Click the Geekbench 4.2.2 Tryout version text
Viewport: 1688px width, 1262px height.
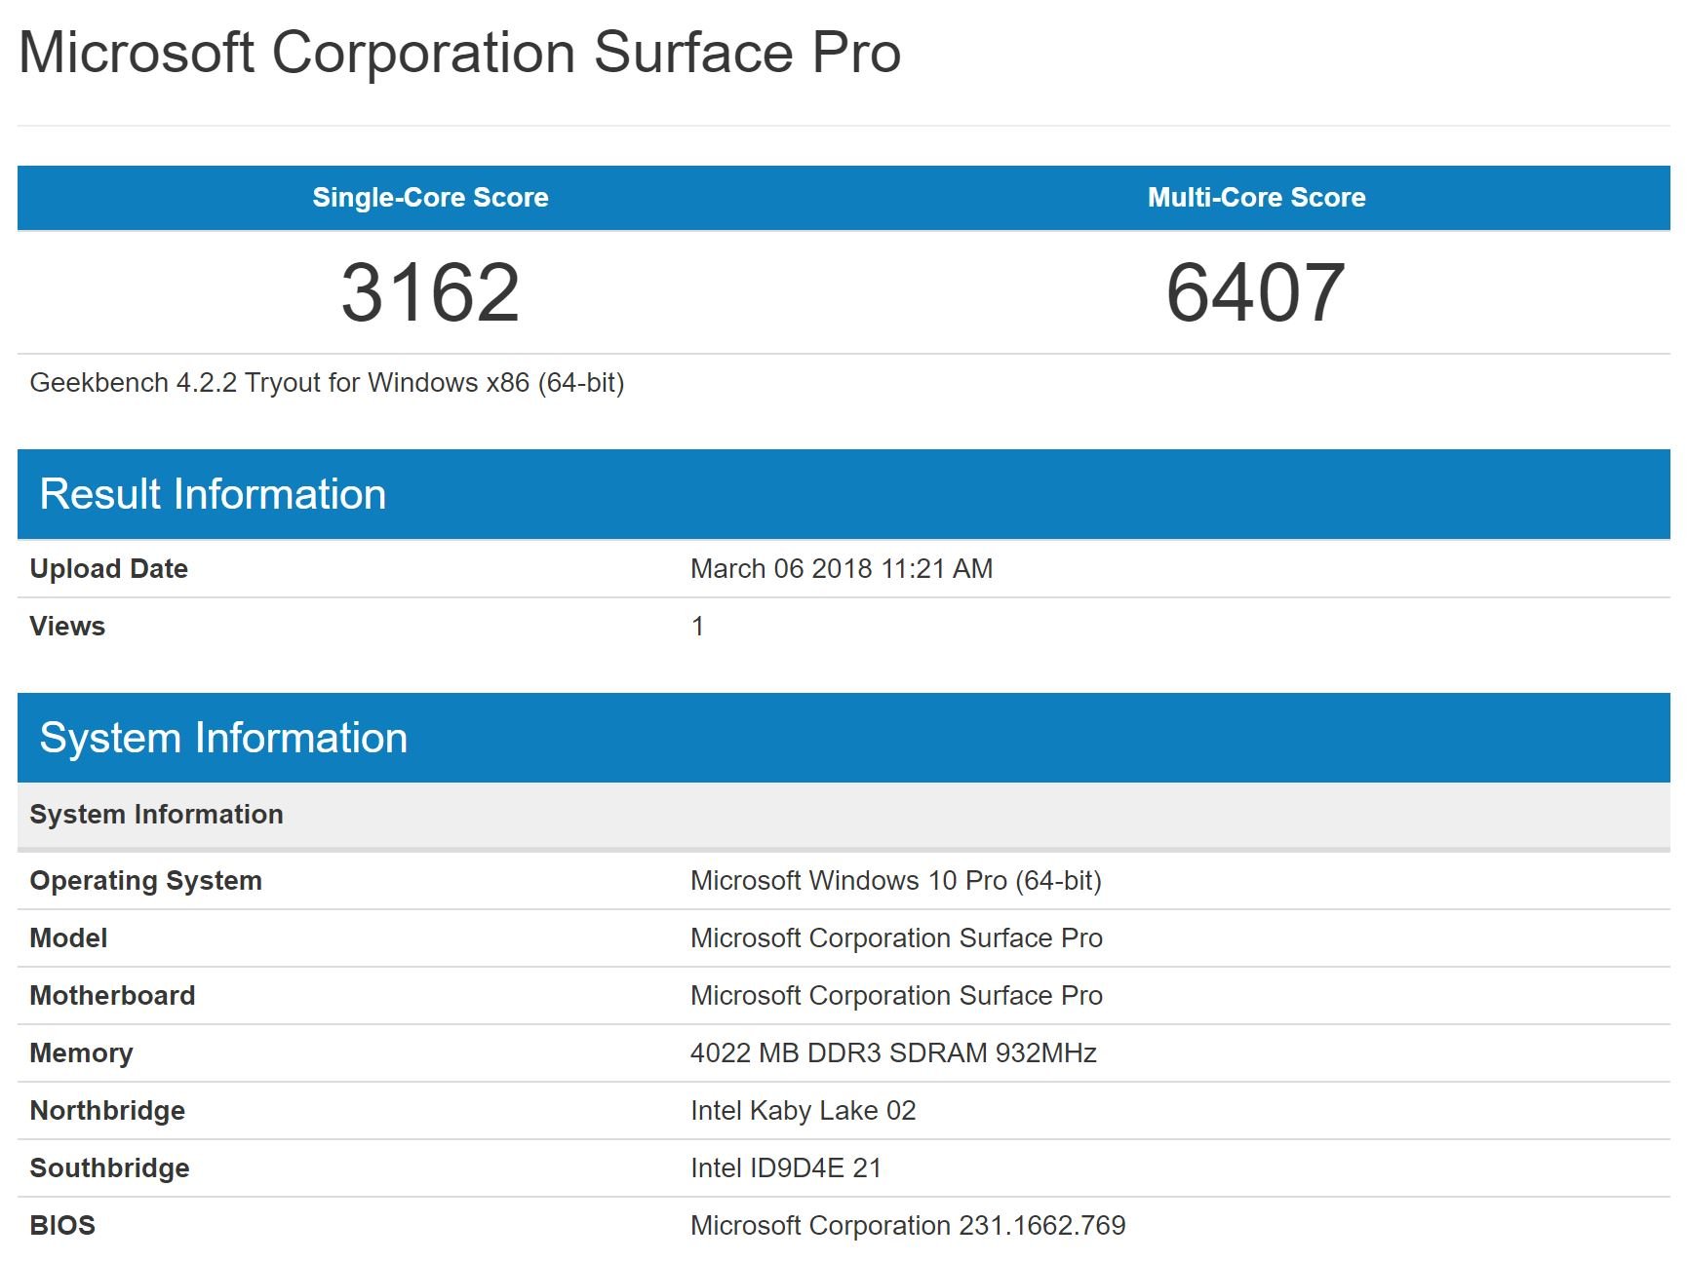pyautogui.click(x=327, y=383)
